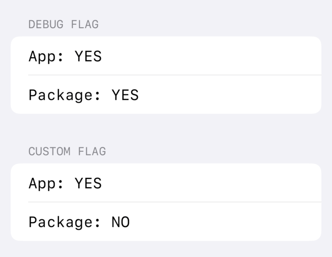The width and height of the screenshot is (332, 257).
Task: Click the divider between Debug Flag rows
Action: [174, 75]
